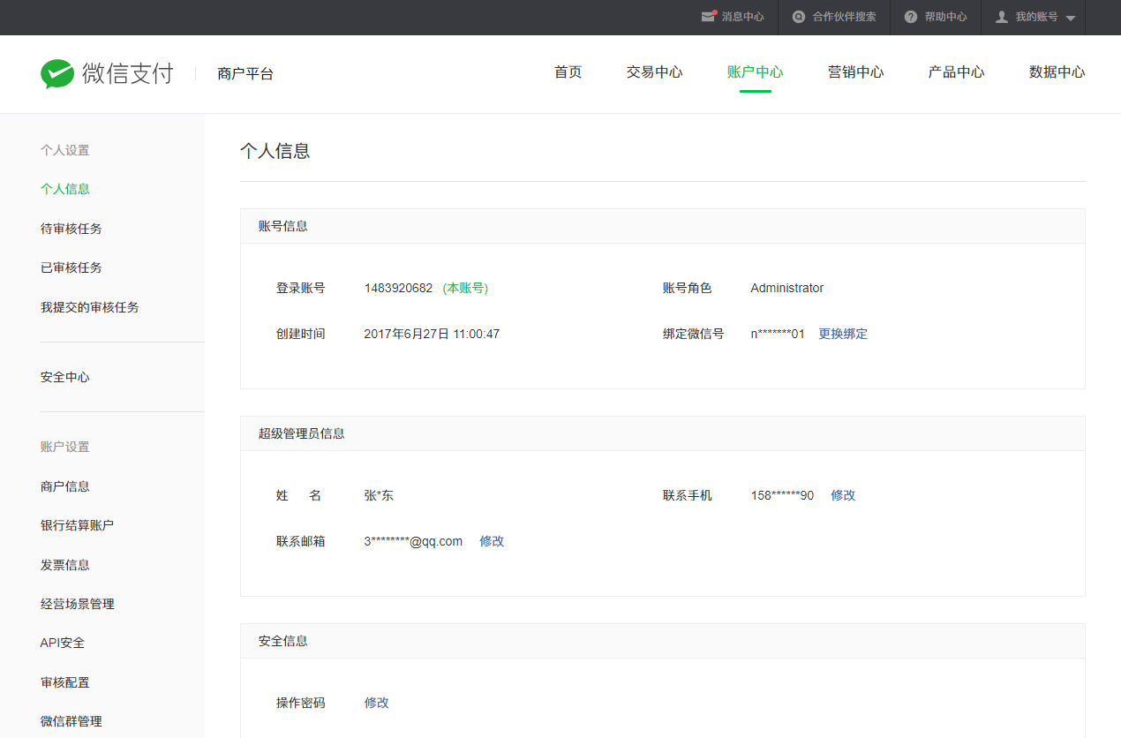Viewport: 1121px width, 738px height.
Task: Click the Administrator role value
Action: pos(787,288)
